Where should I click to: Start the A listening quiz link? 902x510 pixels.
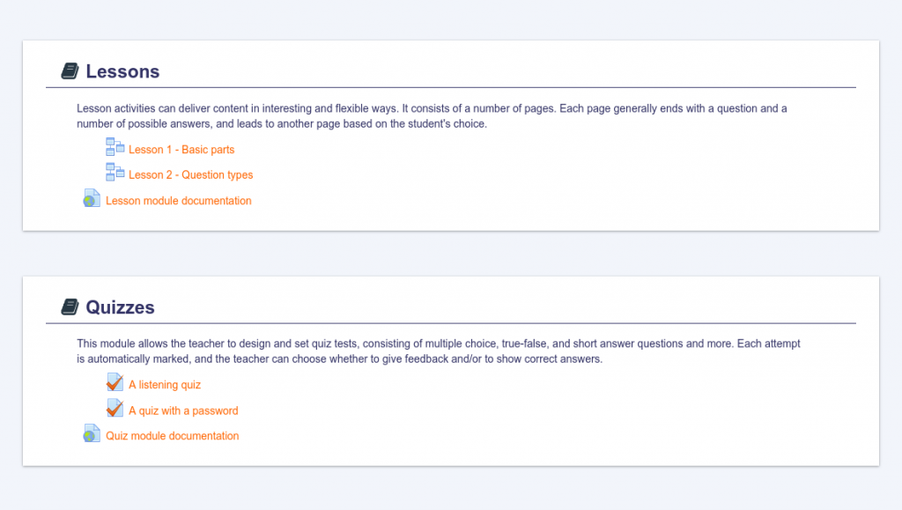coord(165,385)
